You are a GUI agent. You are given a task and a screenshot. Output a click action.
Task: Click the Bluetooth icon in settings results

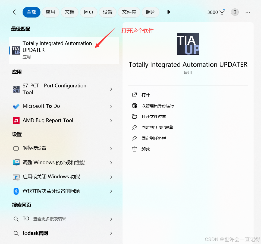point(16,191)
